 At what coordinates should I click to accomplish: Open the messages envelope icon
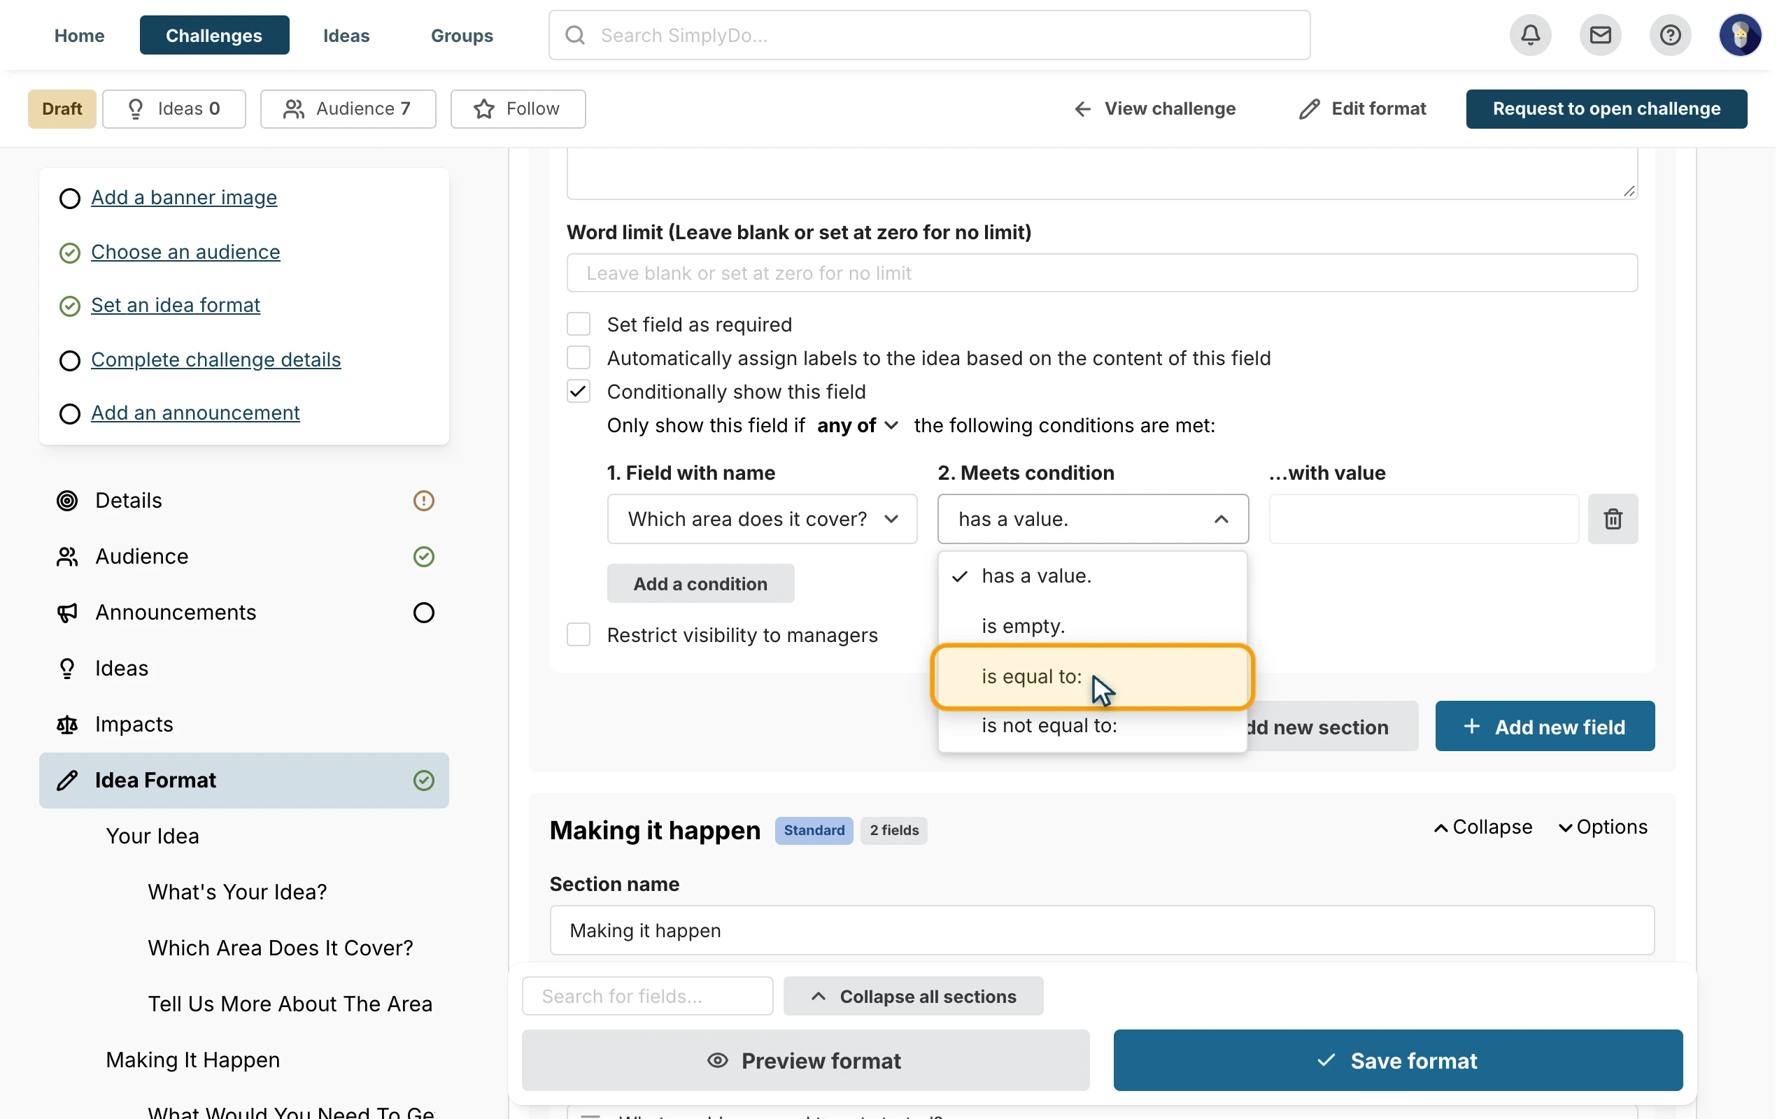[1600, 35]
